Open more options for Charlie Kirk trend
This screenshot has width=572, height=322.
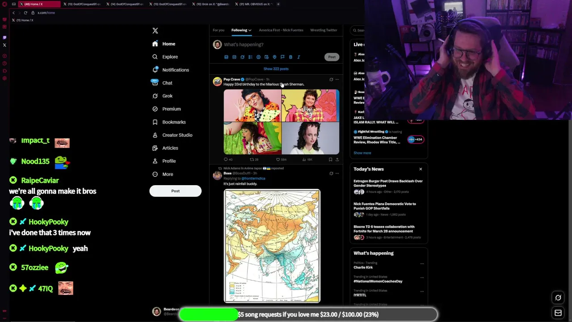click(x=422, y=264)
